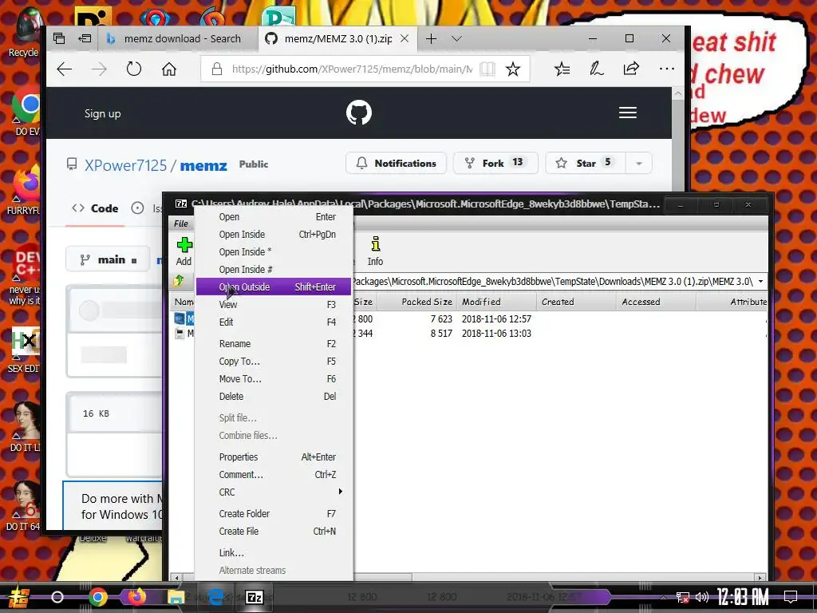Viewport: 817px width, 613px height.
Task: Switch to memz download Search tab
Action: (x=177, y=38)
